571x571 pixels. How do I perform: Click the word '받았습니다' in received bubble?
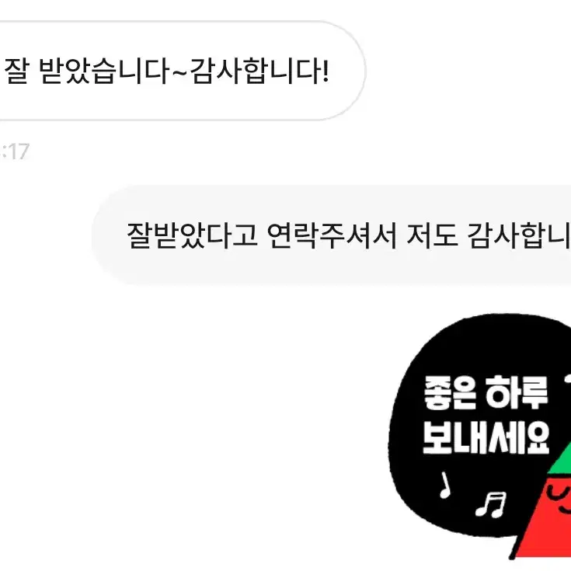point(103,71)
